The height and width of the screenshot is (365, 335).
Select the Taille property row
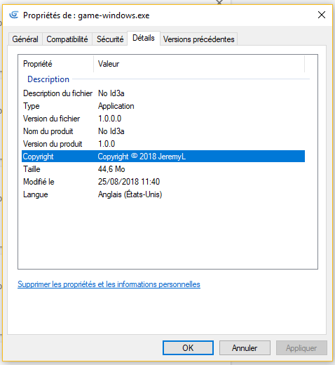163,169
